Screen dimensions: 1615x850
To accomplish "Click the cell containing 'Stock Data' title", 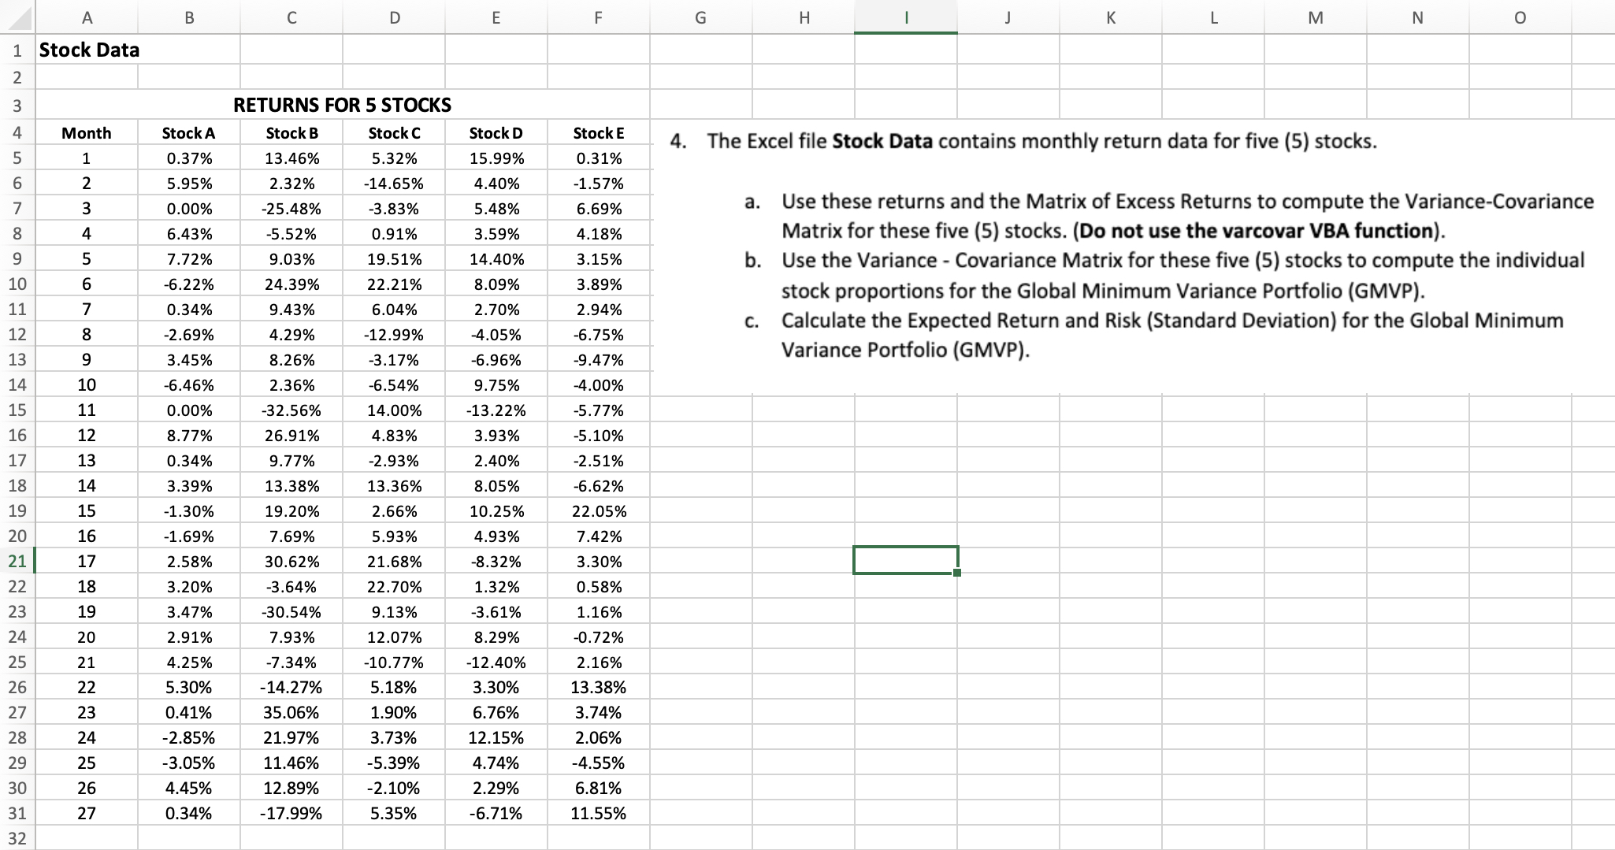I will point(88,50).
